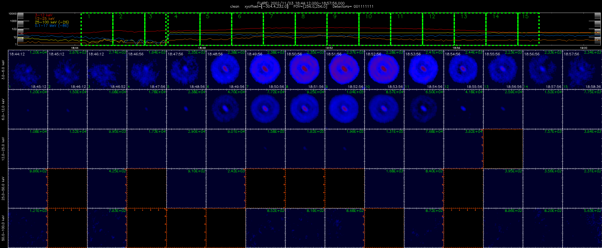The image size is (602, 248).
Task: Click the 25.0-50.0 keV row label
Action: (3, 188)
